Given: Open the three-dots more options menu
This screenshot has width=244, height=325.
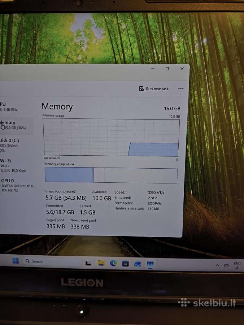Looking at the screenshot, I should [x=180, y=89].
